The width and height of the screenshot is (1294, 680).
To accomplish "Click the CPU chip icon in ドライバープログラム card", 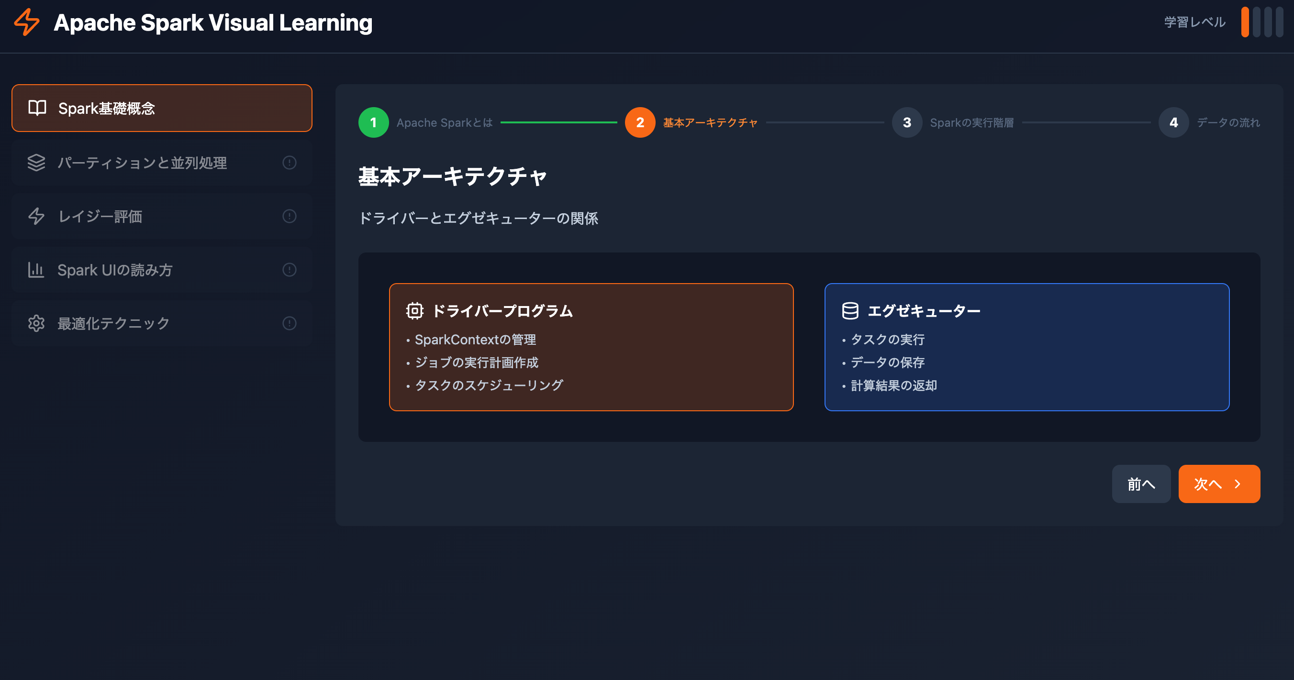I will [414, 311].
